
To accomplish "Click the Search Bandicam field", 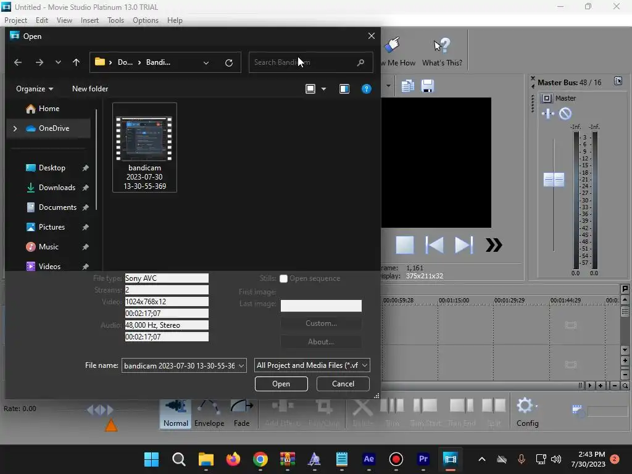I will point(310,62).
